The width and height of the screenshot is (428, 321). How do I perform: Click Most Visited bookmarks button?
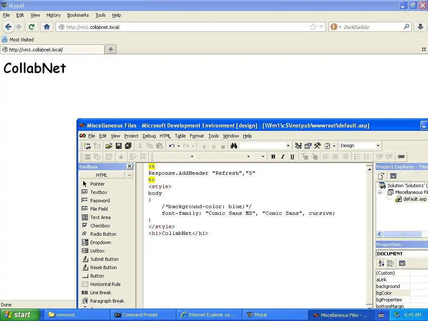18,40
